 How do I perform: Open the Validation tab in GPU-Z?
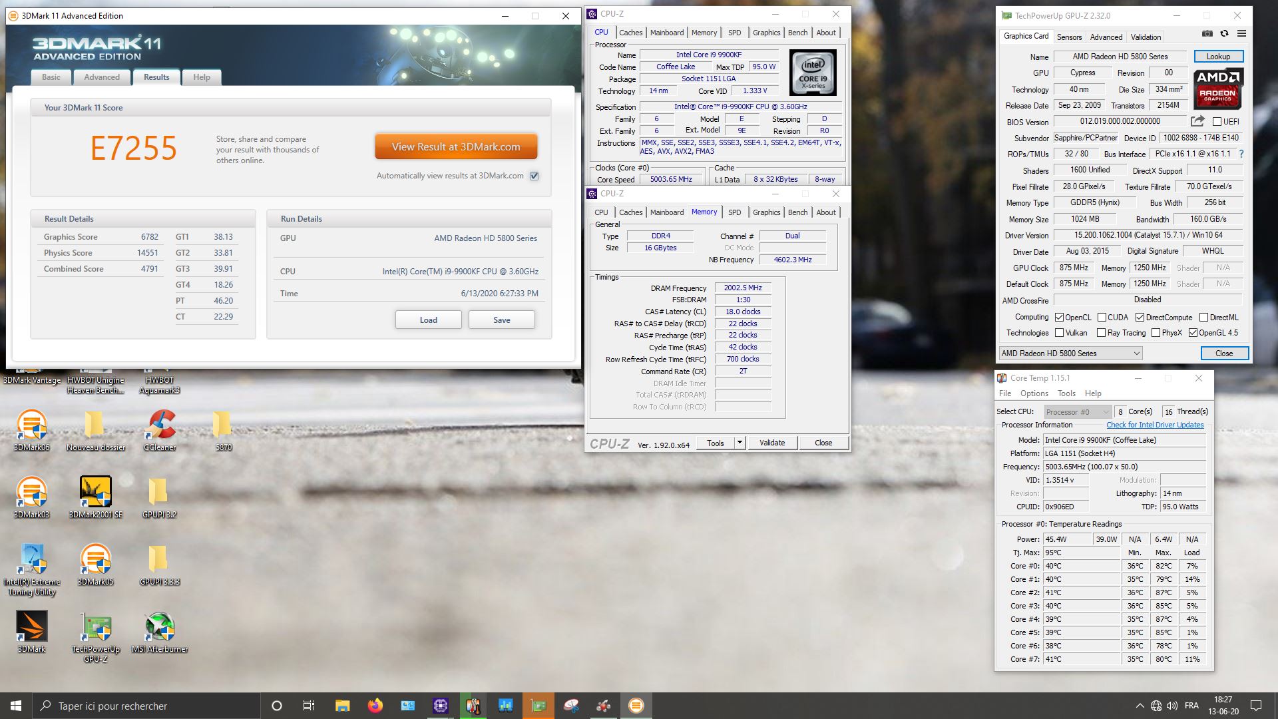[x=1146, y=37]
